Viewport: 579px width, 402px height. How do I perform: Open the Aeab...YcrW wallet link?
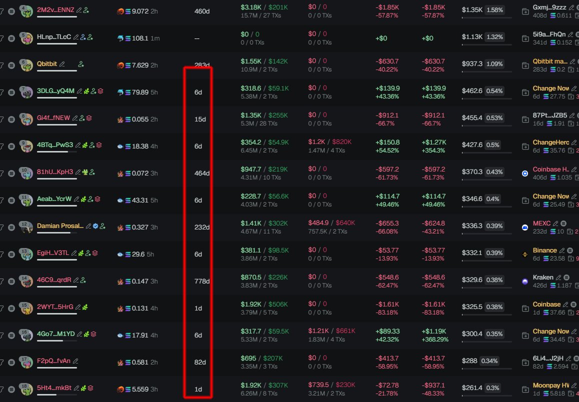(x=54, y=199)
